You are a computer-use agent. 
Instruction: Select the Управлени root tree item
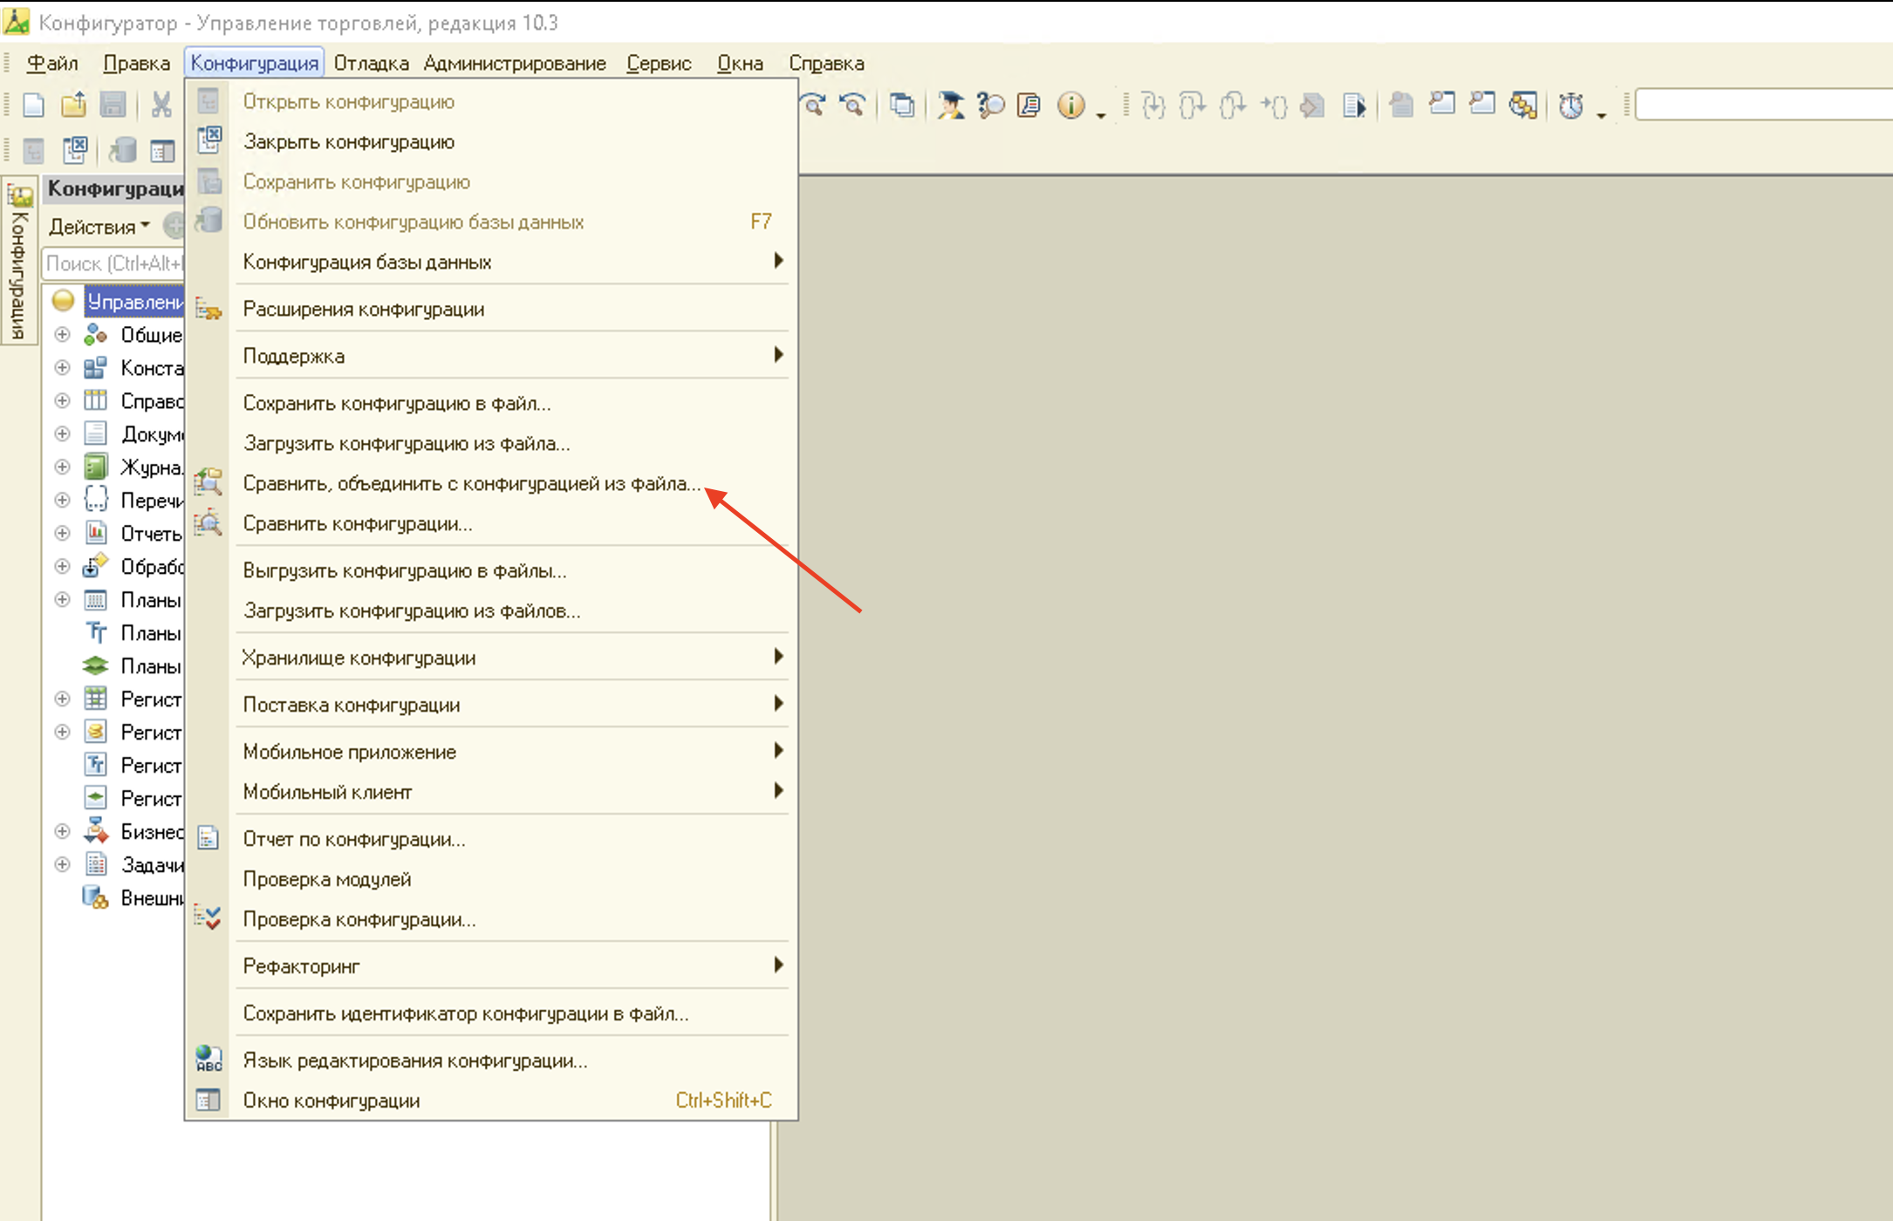pyautogui.click(x=134, y=302)
